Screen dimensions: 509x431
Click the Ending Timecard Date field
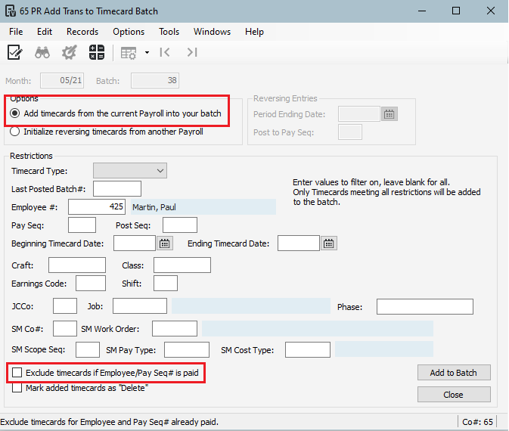click(299, 243)
